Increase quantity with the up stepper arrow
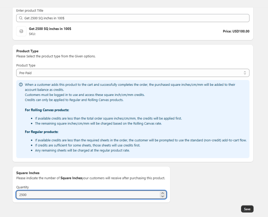This screenshot has height=217, width=268. tap(163, 193)
